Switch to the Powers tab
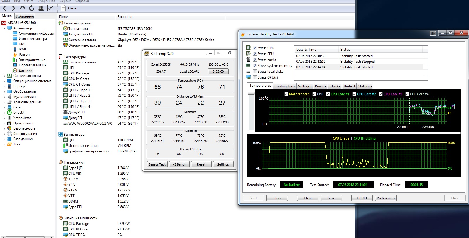This screenshot has width=469, height=238. click(x=320, y=86)
